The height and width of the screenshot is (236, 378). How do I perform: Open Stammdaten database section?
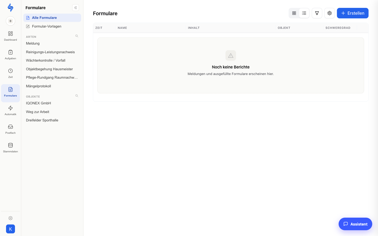10,148
